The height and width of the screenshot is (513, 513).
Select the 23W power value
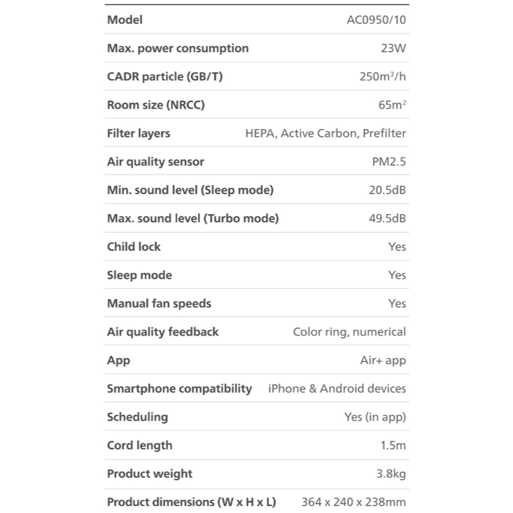click(x=393, y=48)
